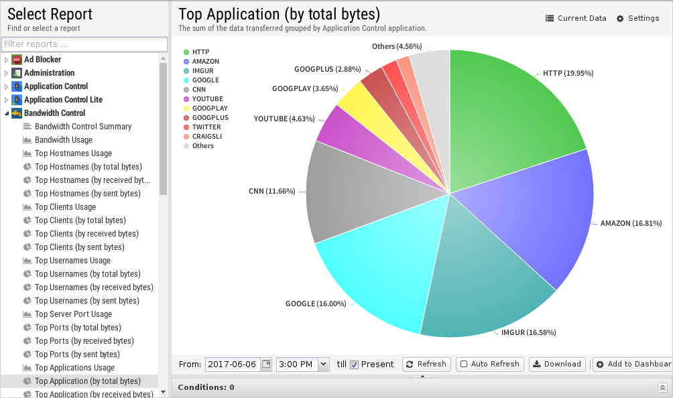Open Top Ports (by received bytes) report
This screenshot has height=398, width=673.
84,341
